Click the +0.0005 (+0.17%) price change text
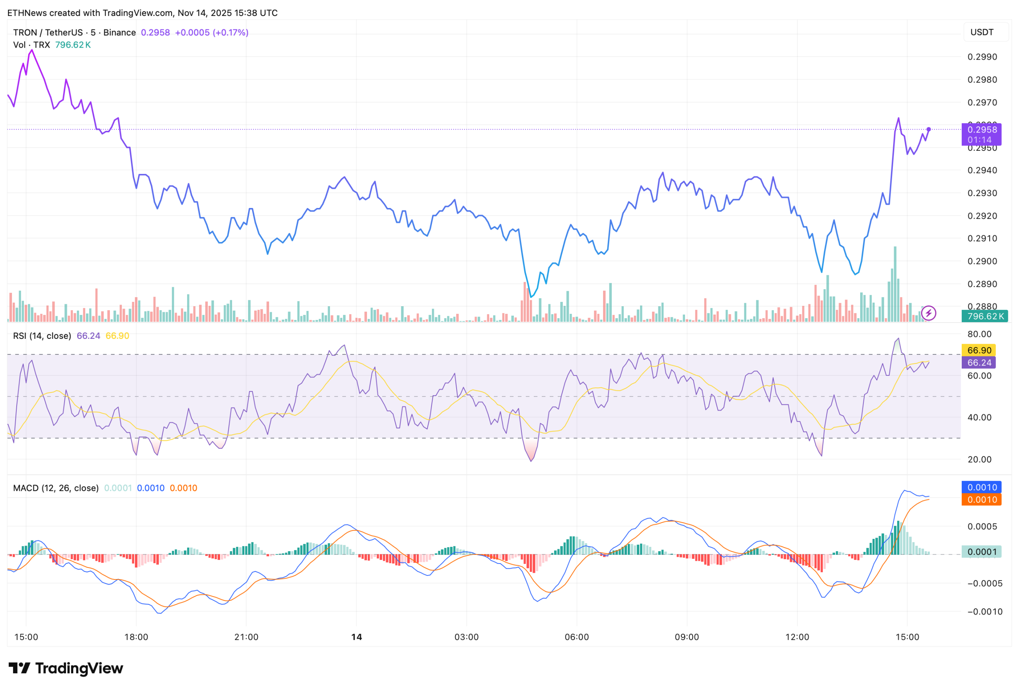The width and height of the screenshot is (1019, 690). pyautogui.click(x=211, y=33)
